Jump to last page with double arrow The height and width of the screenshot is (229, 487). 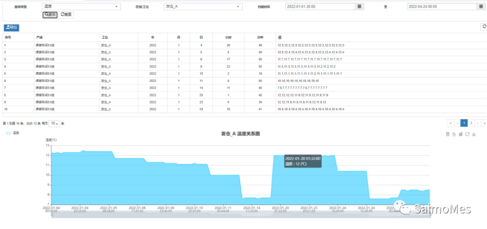(484, 123)
